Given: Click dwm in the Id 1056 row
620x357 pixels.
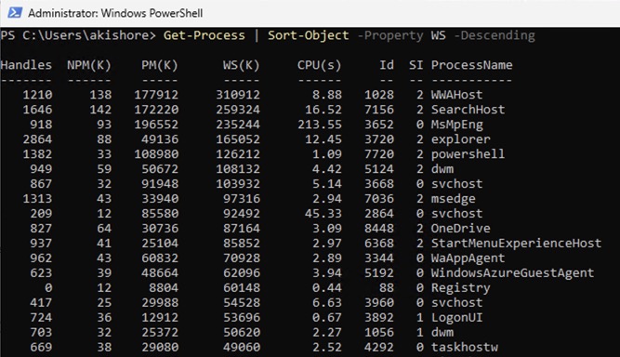Looking at the screenshot, I should tap(442, 333).
